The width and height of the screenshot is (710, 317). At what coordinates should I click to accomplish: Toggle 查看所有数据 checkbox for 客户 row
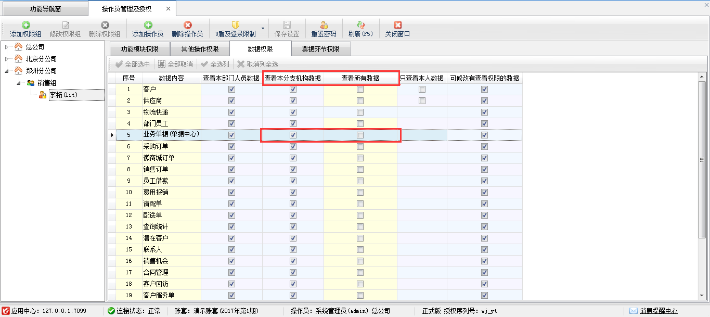[x=360, y=90]
